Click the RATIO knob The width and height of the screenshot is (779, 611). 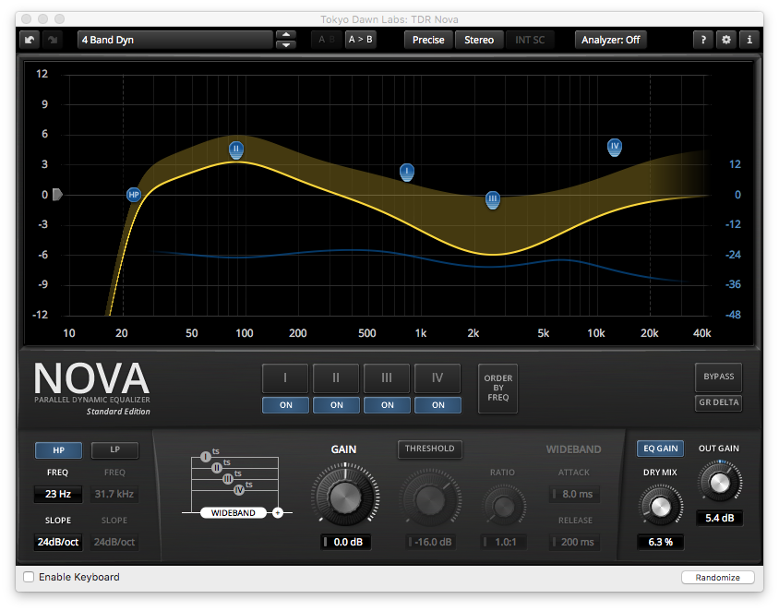(504, 505)
